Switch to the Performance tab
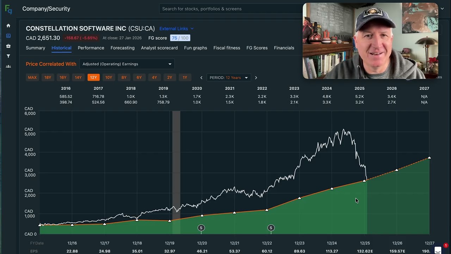The image size is (451, 254). pyautogui.click(x=91, y=48)
